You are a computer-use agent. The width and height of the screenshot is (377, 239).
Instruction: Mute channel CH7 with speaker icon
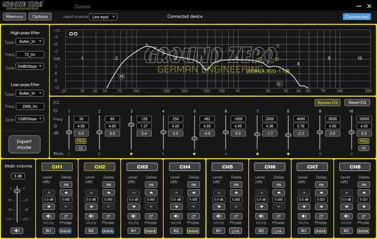point(304,216)
